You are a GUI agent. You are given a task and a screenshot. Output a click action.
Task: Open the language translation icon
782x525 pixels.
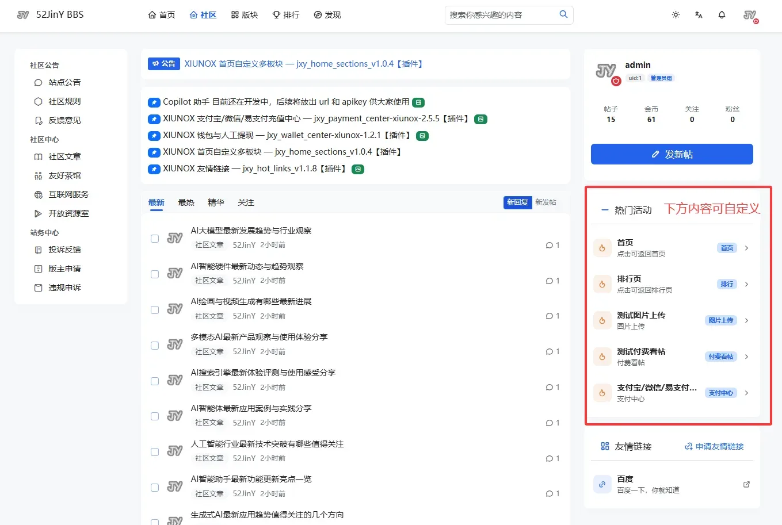coord(699,15)
